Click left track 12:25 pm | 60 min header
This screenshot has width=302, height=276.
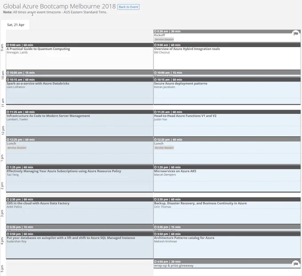coord(79,140)
